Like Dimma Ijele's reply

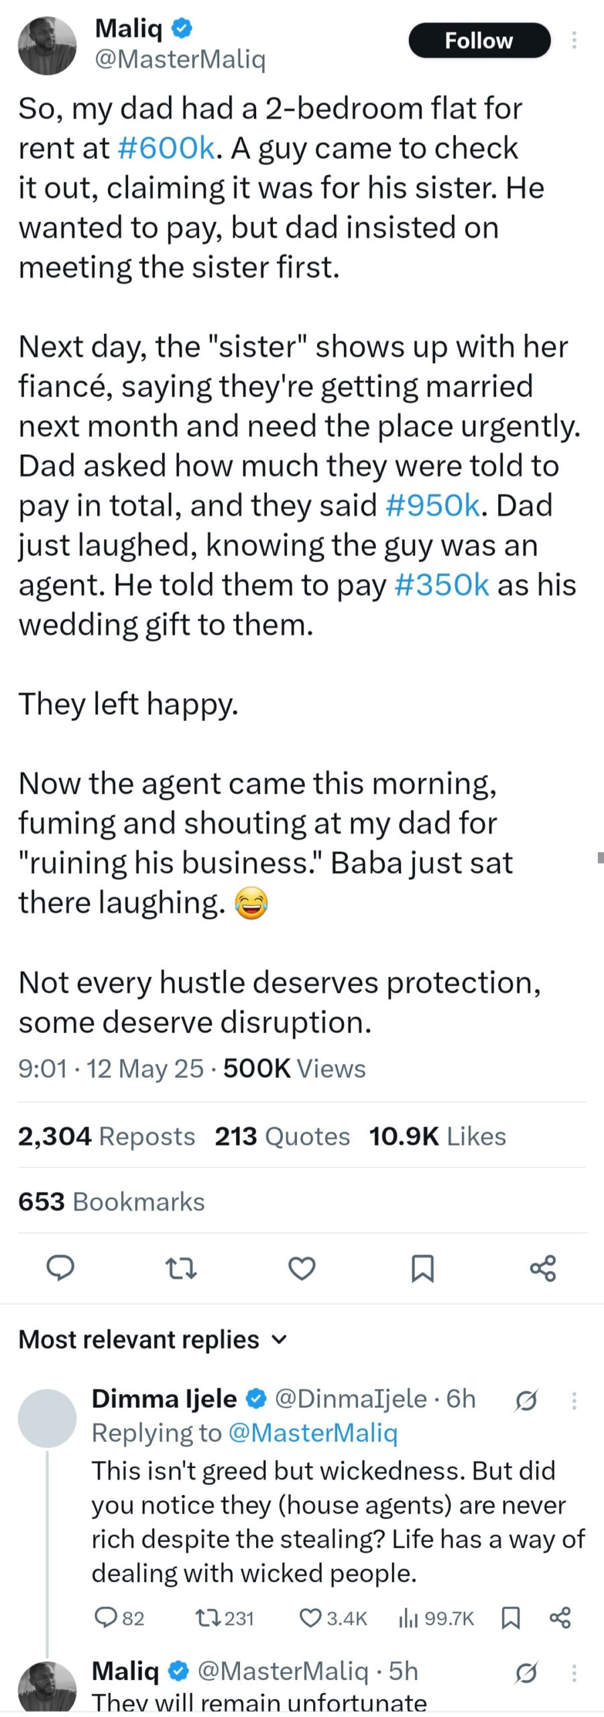point(333,1618)
